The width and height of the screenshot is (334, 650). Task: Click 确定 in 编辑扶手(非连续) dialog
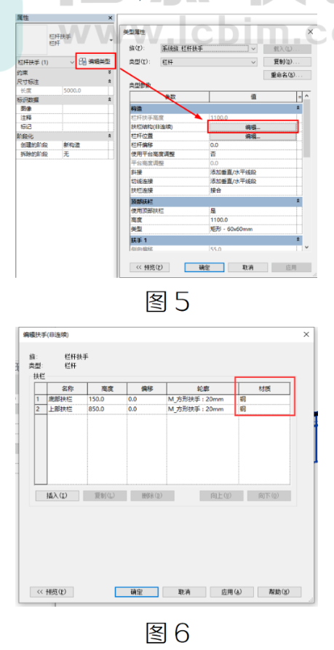click(136, 592)
